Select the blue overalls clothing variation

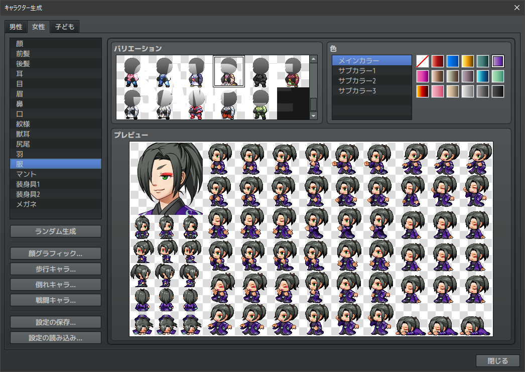tap(164, 72)
